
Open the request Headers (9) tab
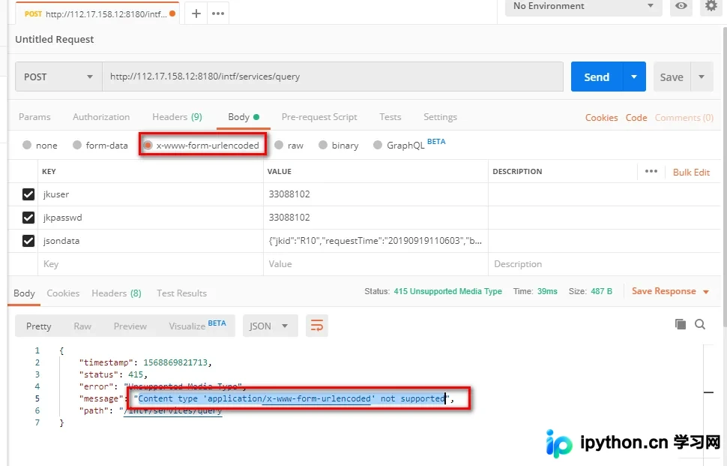coord(177,117)
